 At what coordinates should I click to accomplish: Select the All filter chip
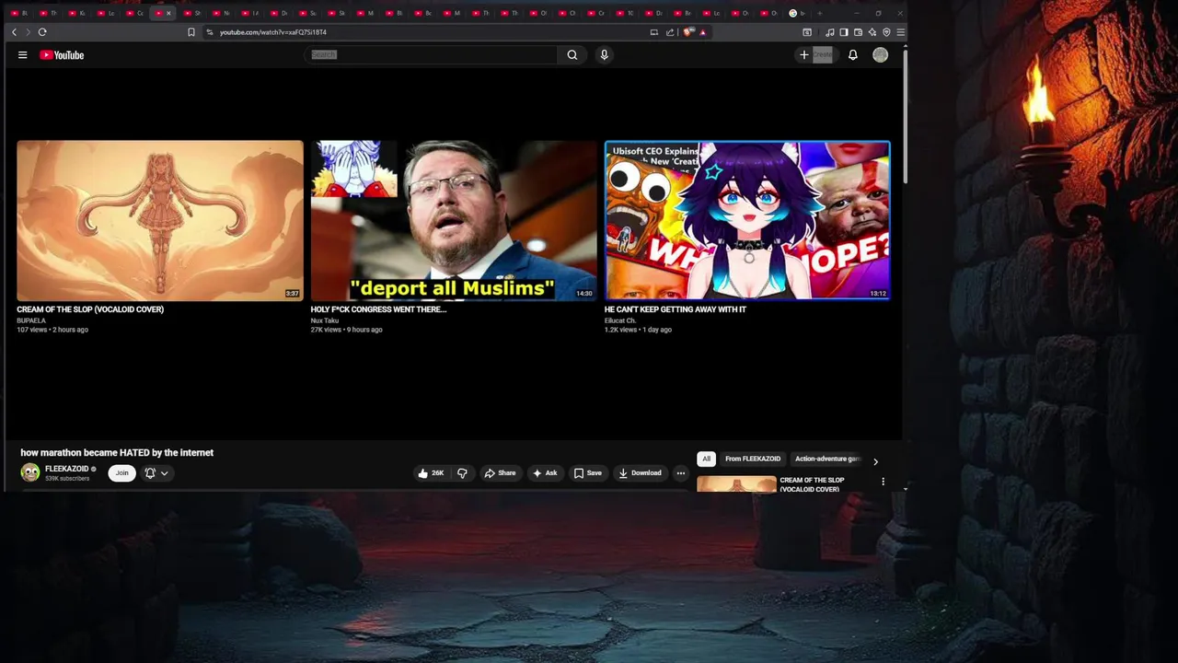706,459
